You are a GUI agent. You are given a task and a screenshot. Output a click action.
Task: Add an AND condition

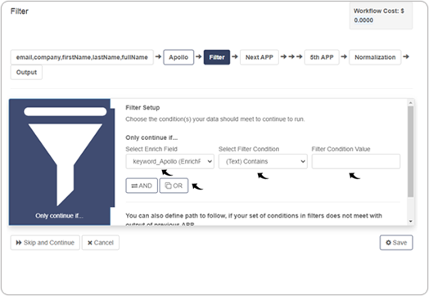(x=142, y=186)
